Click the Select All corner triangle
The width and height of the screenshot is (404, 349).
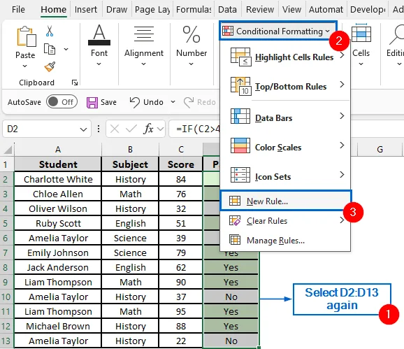click(x=8, y=150)
